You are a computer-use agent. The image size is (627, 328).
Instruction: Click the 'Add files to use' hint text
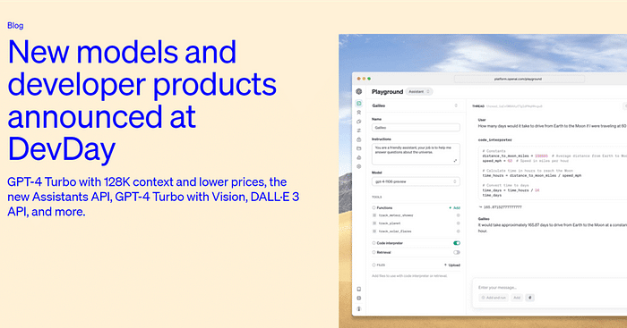(x=409, y=276)
